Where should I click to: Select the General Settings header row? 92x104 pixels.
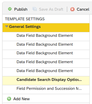(x=46, y=28)
